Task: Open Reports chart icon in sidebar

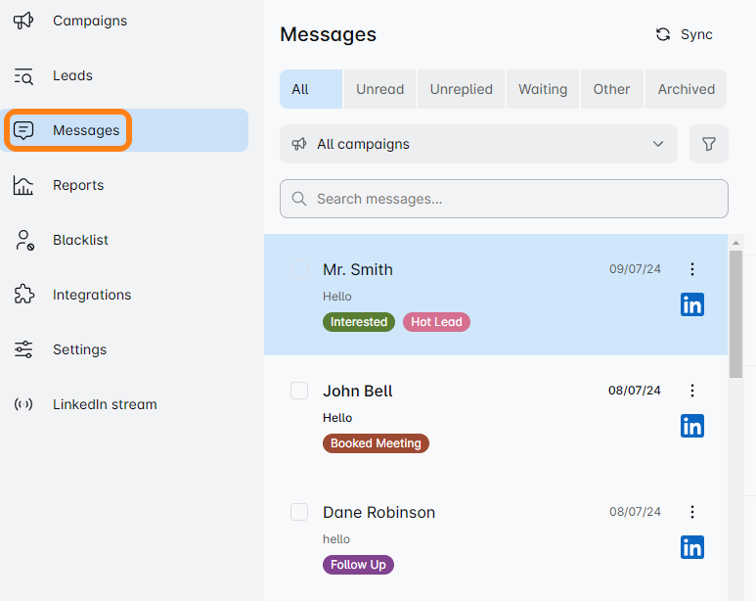Action: coord(23,185)
